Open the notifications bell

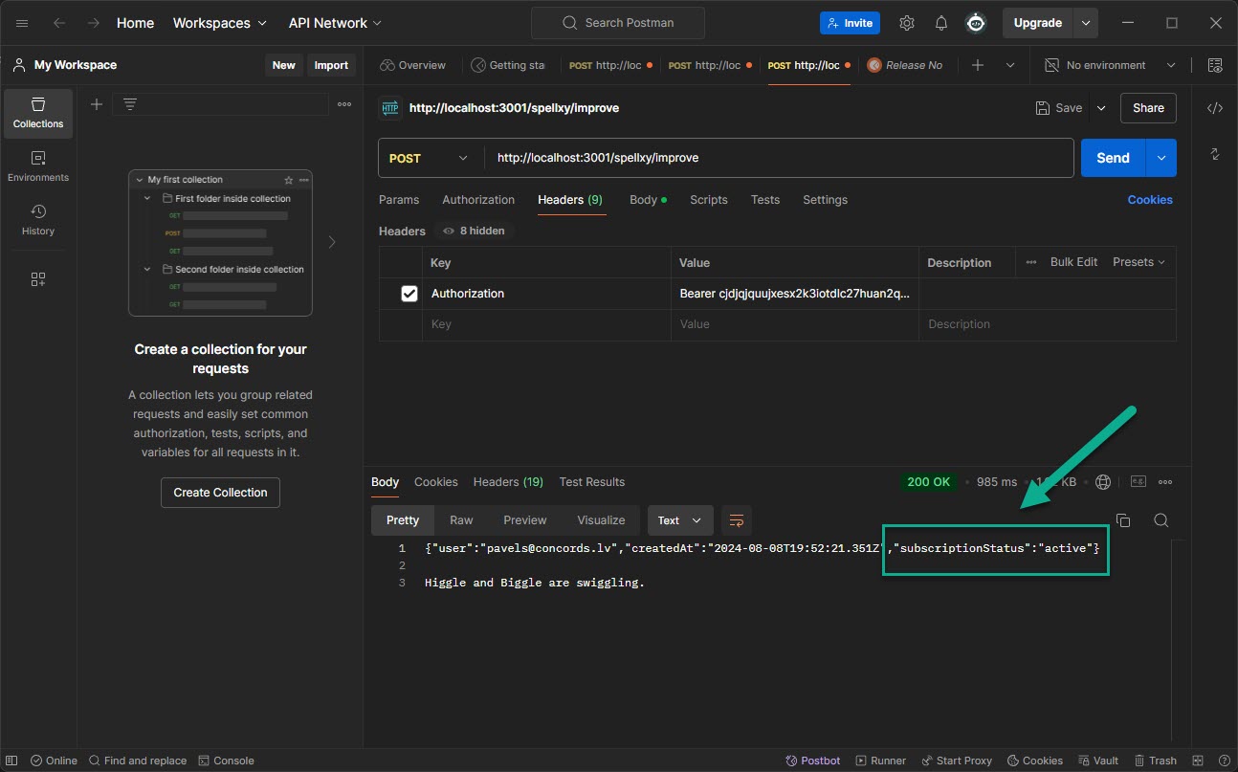click(941, 23)
